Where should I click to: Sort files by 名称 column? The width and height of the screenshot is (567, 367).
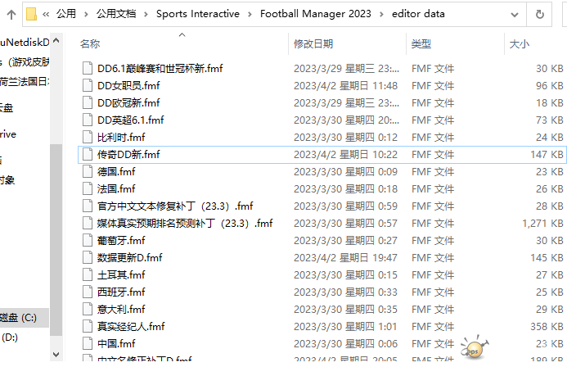[x=90, y=43]
